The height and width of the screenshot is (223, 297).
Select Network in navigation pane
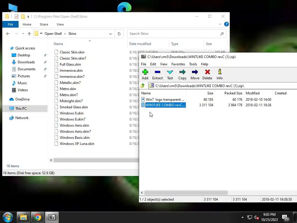coord(22,118)
